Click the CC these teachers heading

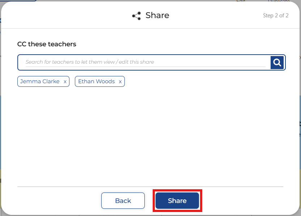47,44
